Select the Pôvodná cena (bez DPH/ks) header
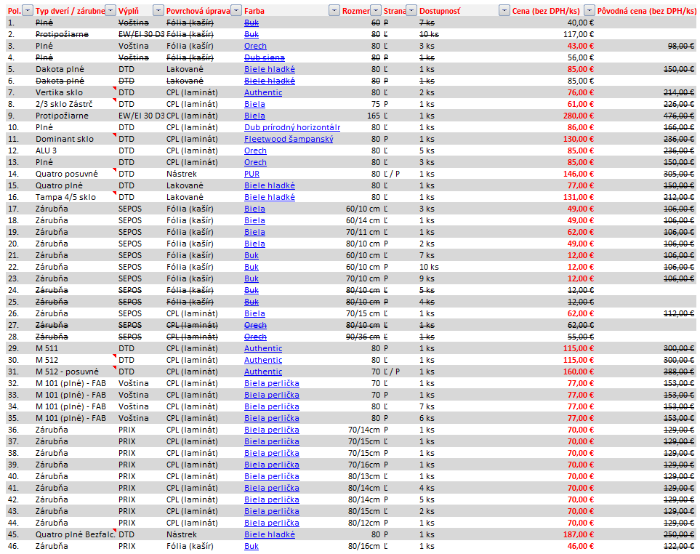The image size is (700, 554). 646,11
